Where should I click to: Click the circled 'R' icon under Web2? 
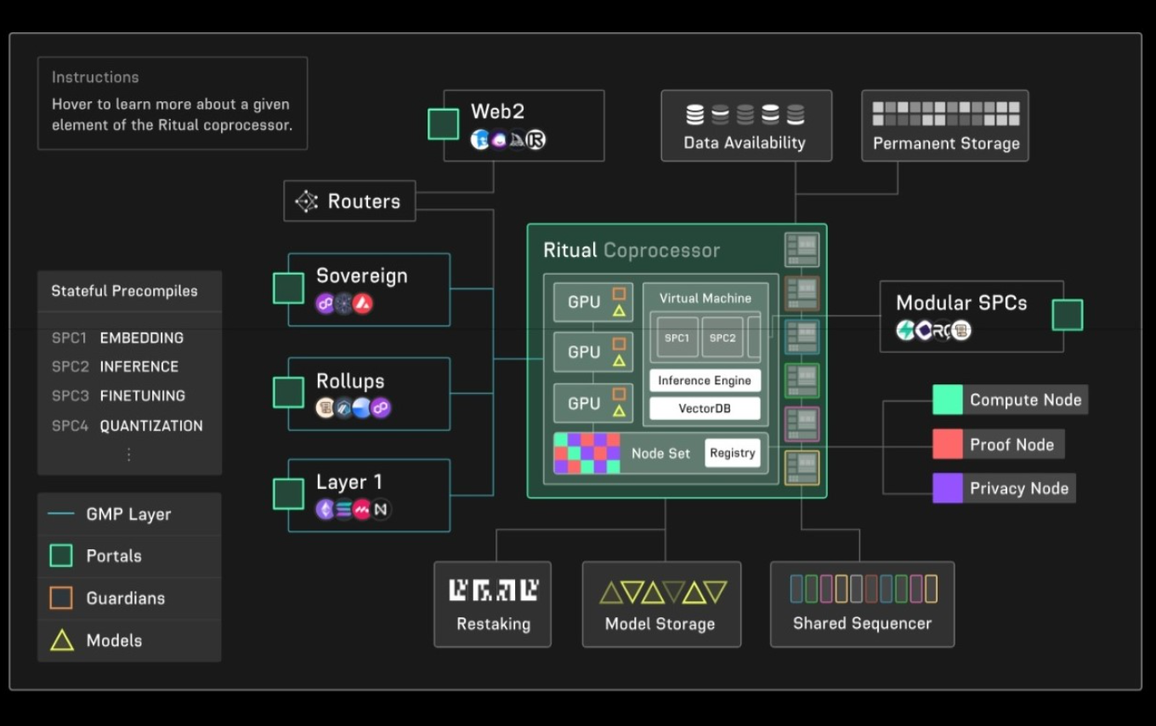click(x=535, y=140)
